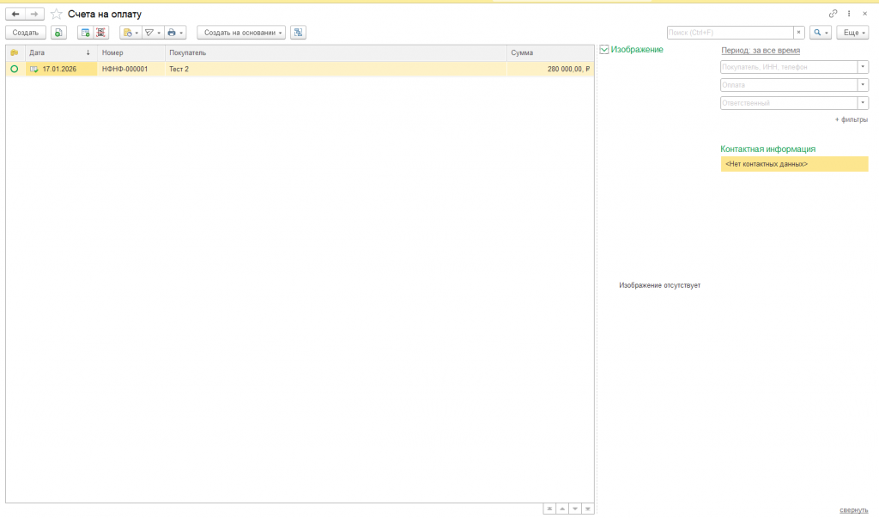Close the Счета на оплату form
Image resolution: width=879 pixels, height=518 pixels.
864,14
